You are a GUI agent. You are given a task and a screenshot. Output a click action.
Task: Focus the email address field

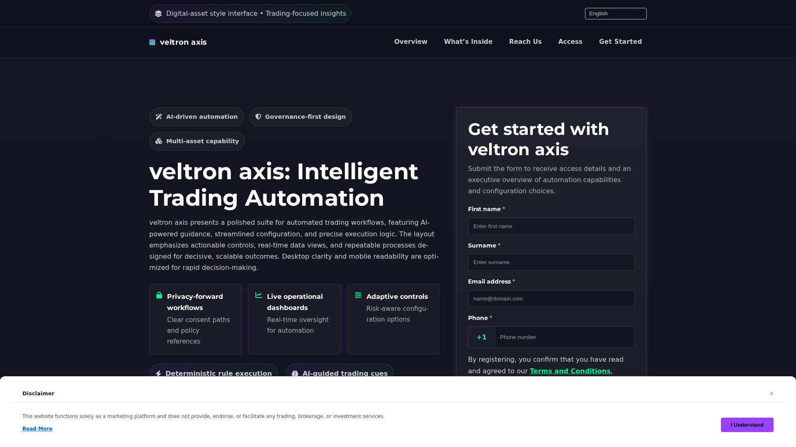[x=551, y=299]
